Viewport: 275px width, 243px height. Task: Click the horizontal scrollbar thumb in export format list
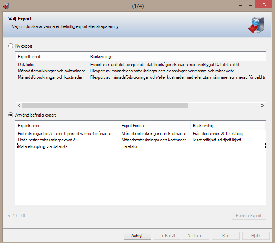point(105,105)
